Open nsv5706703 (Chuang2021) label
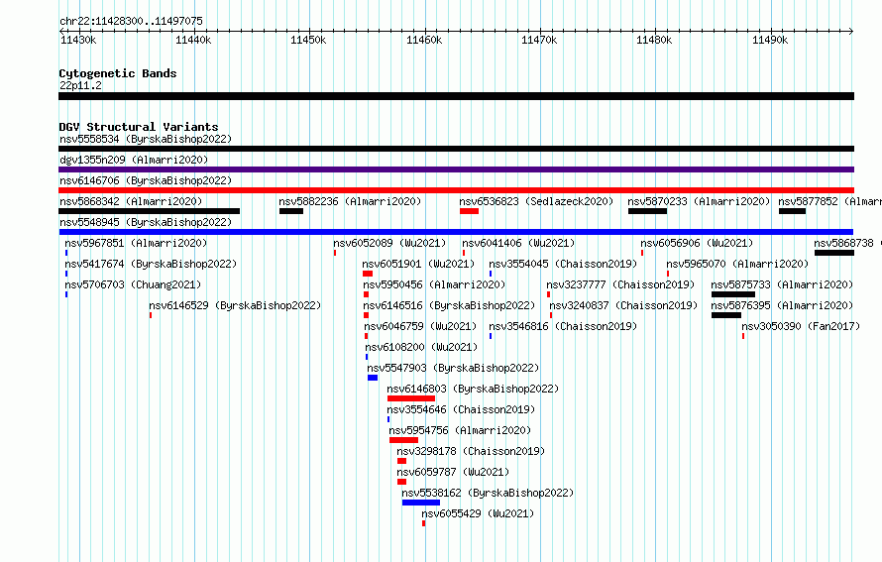The height and width of the screenshot is (562, 882). click(x=133, y=284)
